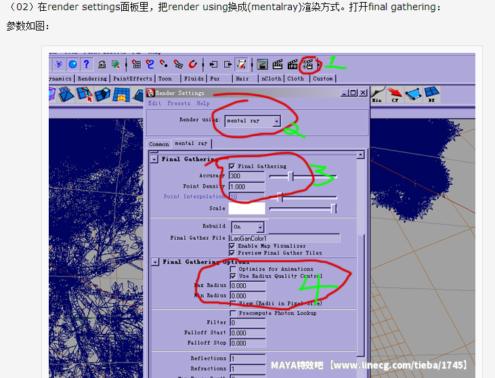
Task: Open the Custom shelf tab
Action: point(322,79)
